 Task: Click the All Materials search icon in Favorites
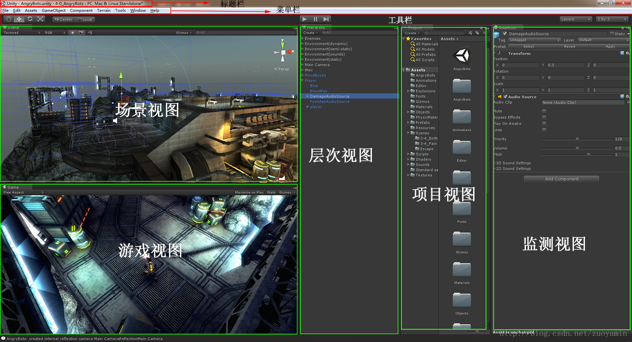tap(412, 44)
